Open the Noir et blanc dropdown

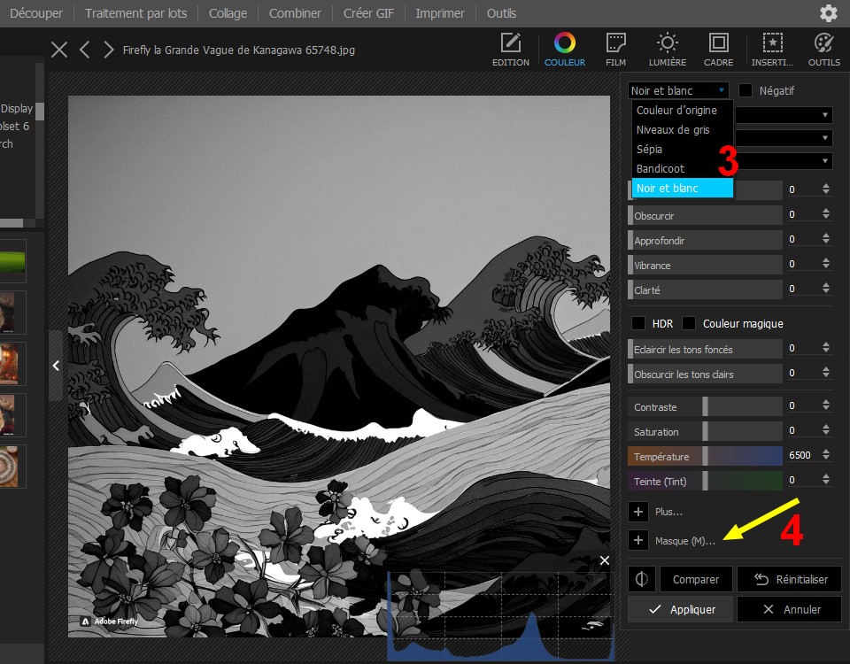tap(678, 90)
